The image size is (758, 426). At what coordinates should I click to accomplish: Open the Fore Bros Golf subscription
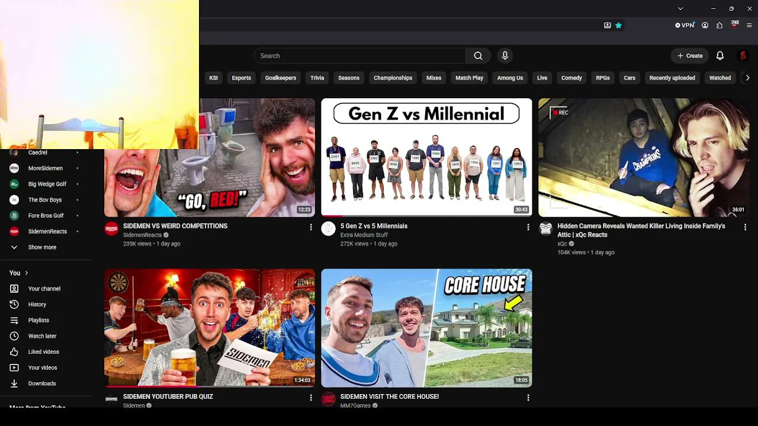(46, 215)
